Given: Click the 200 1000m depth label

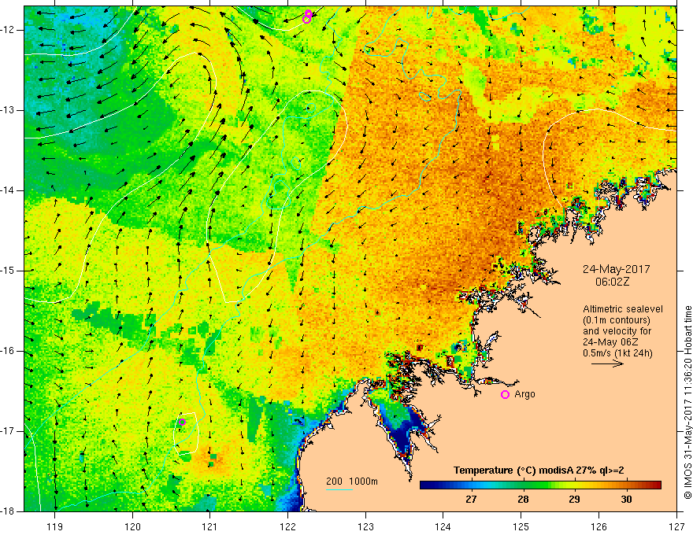Looking at the screenshot, I should 352,481.
